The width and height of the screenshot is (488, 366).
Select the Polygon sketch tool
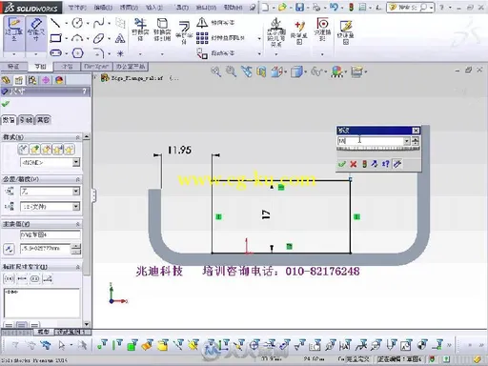(77, 53)
